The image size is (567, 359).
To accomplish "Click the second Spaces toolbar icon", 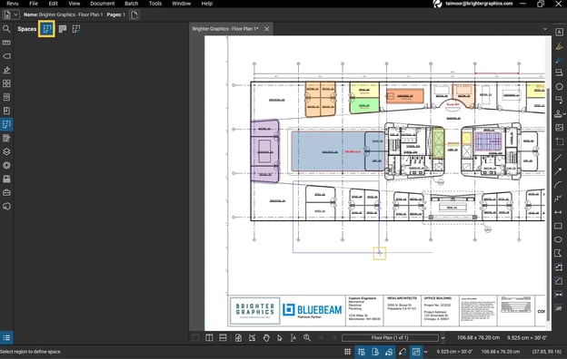I will coord(63,29).
